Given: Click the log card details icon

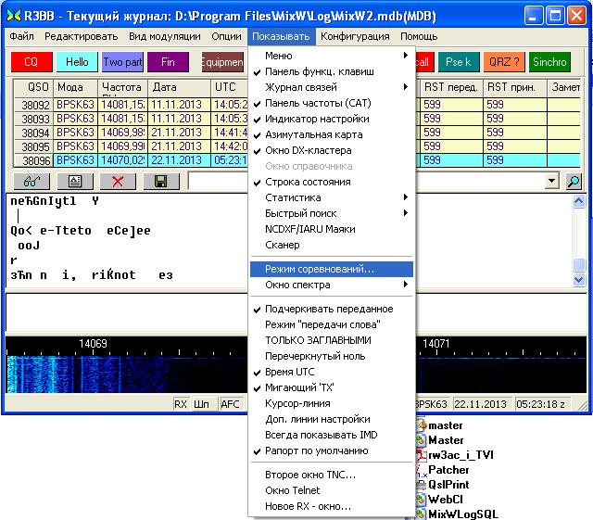Looking at the screenshot, I should 75,181.
